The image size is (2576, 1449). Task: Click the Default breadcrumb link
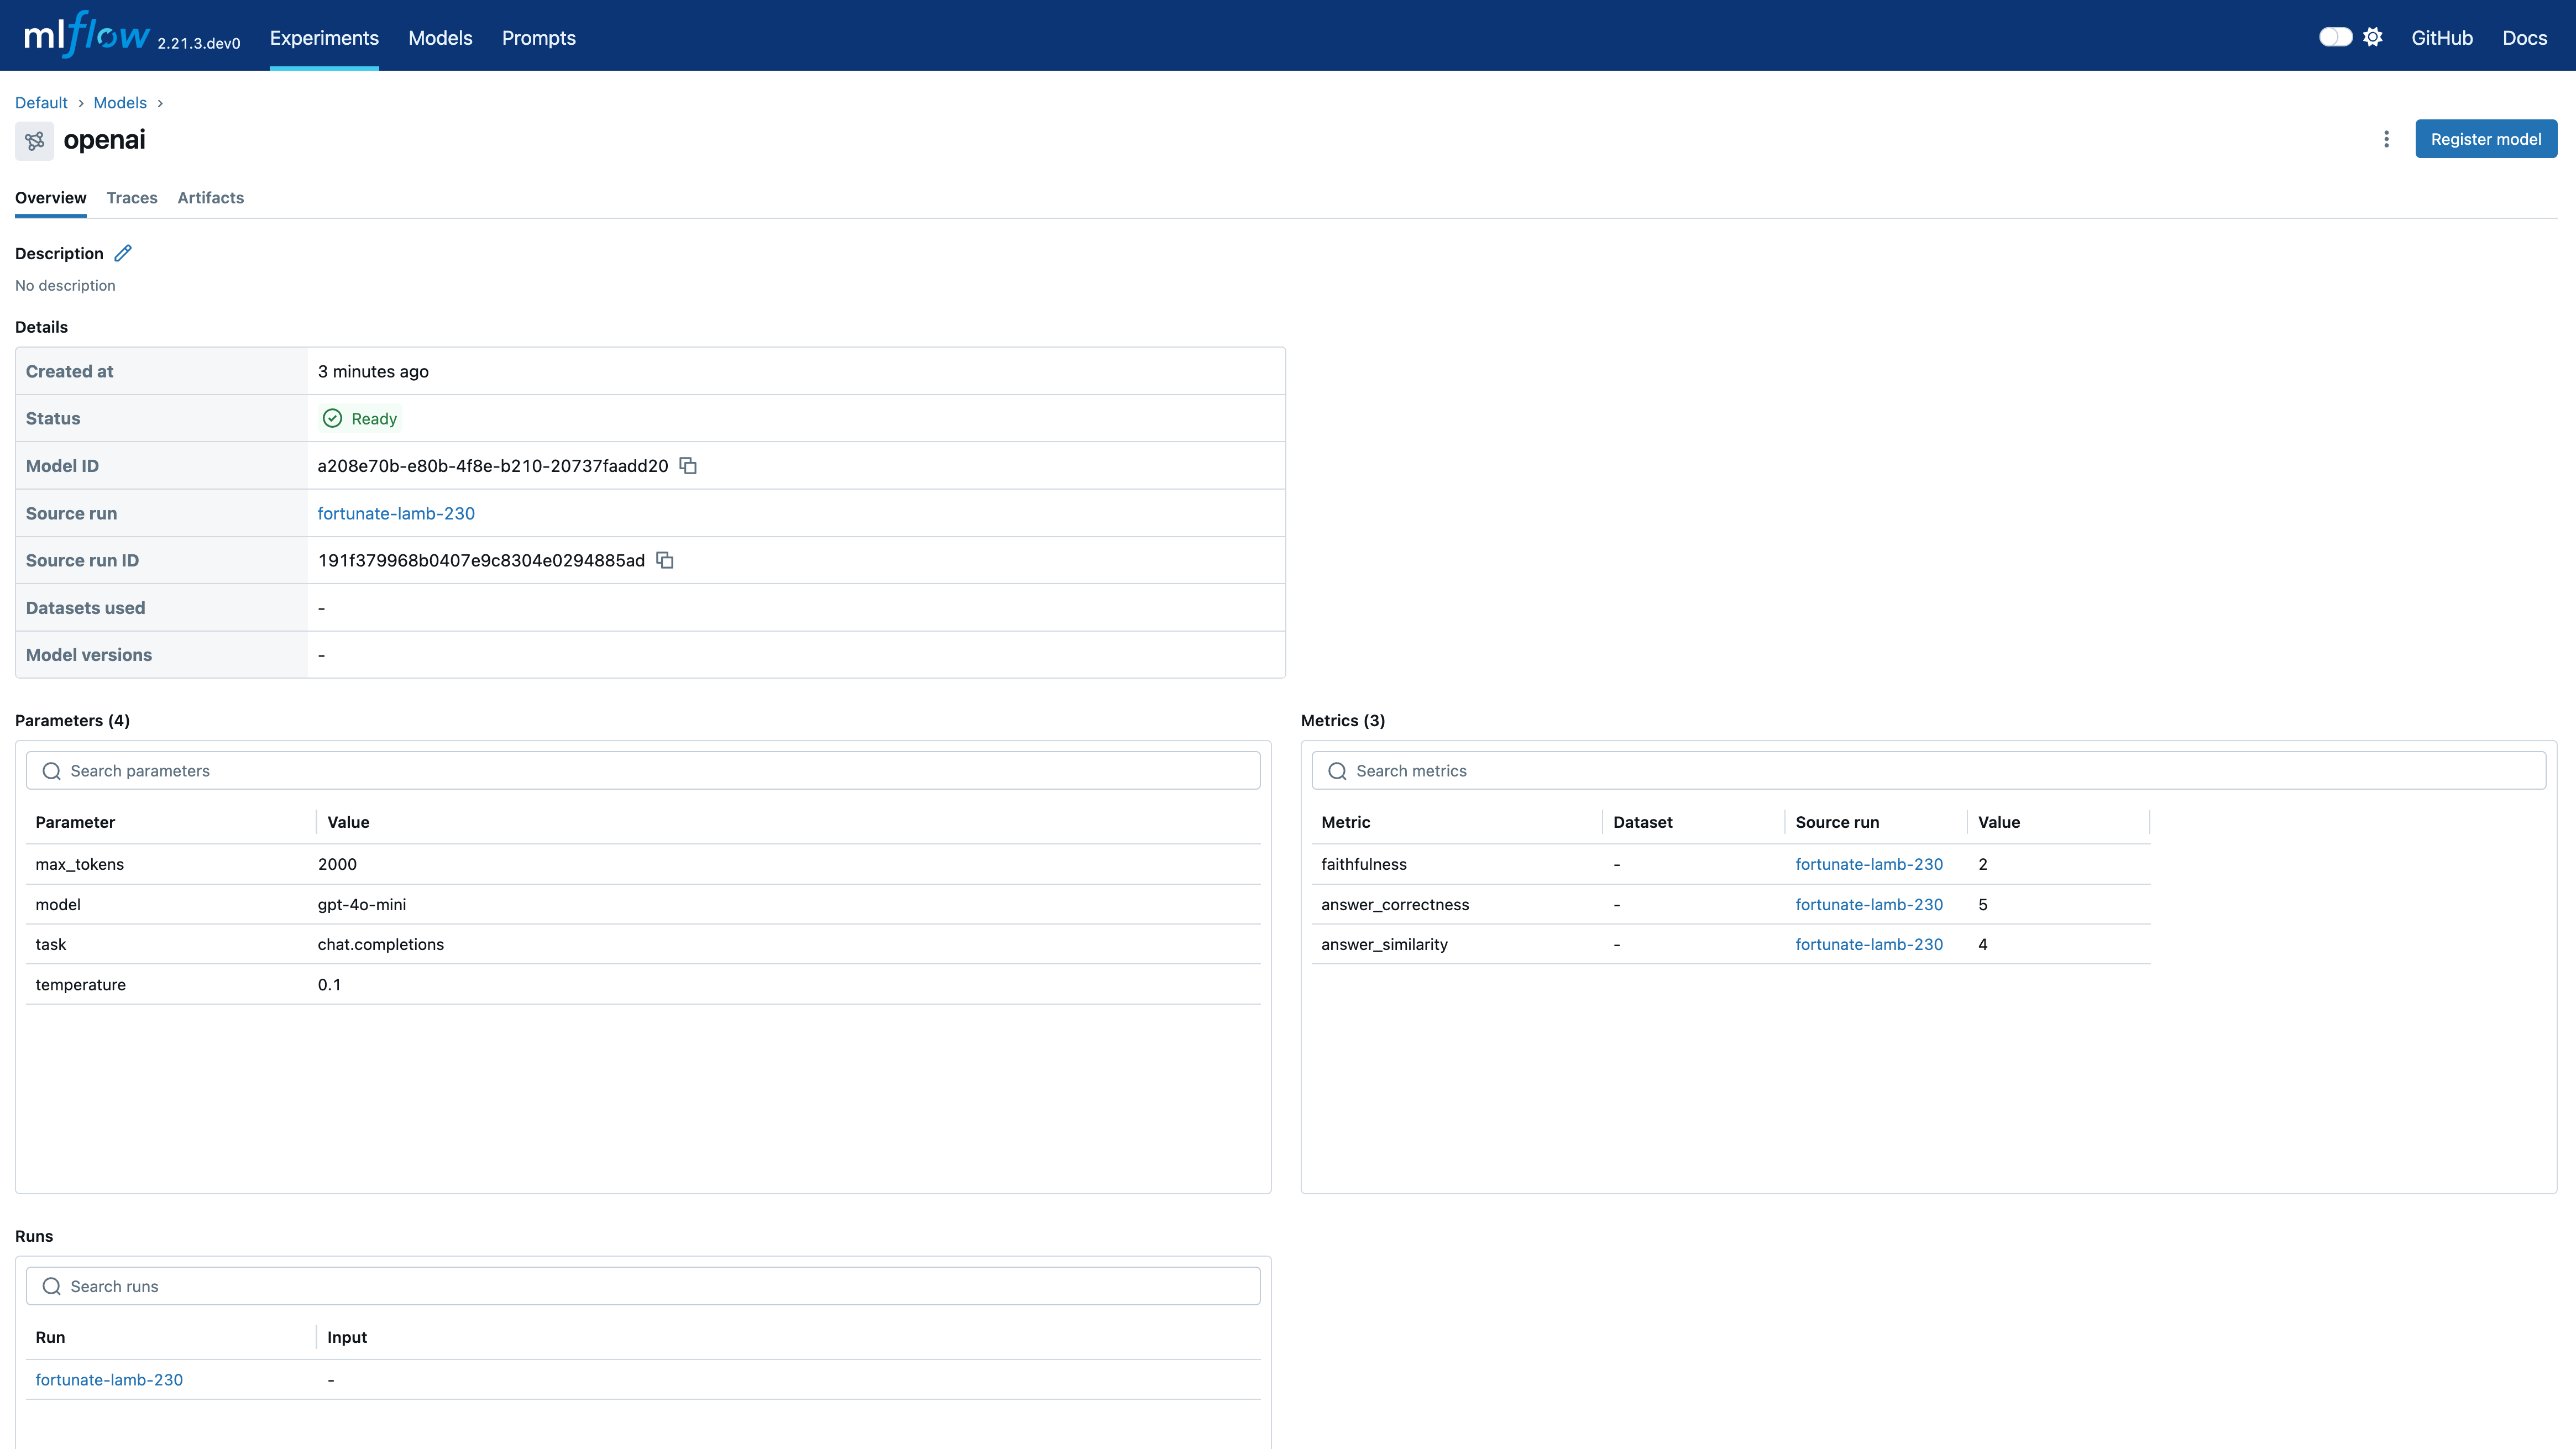click(41, 103)
